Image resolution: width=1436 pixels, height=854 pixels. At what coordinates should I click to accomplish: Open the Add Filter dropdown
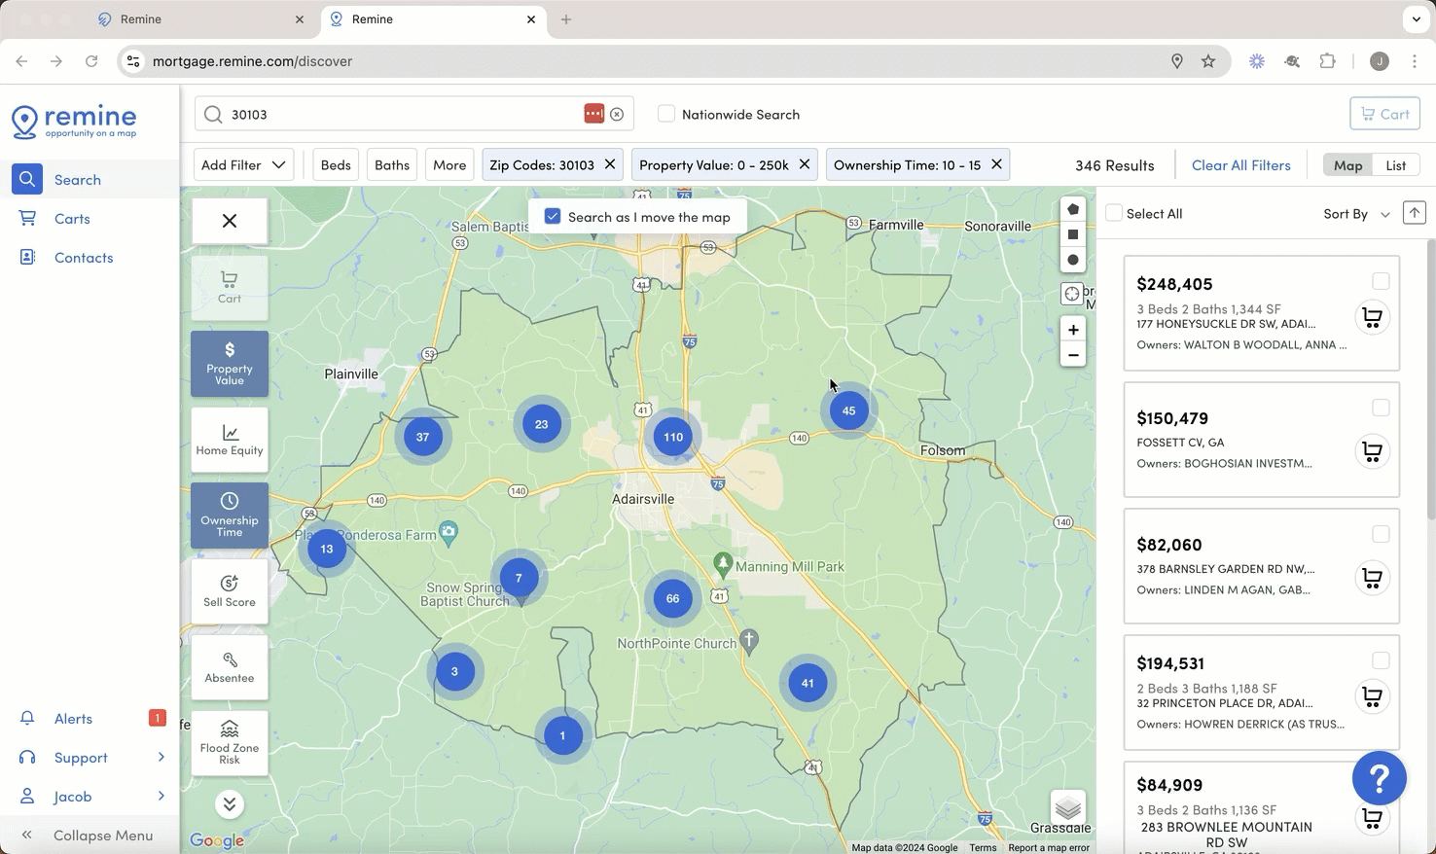pos(243,164)
